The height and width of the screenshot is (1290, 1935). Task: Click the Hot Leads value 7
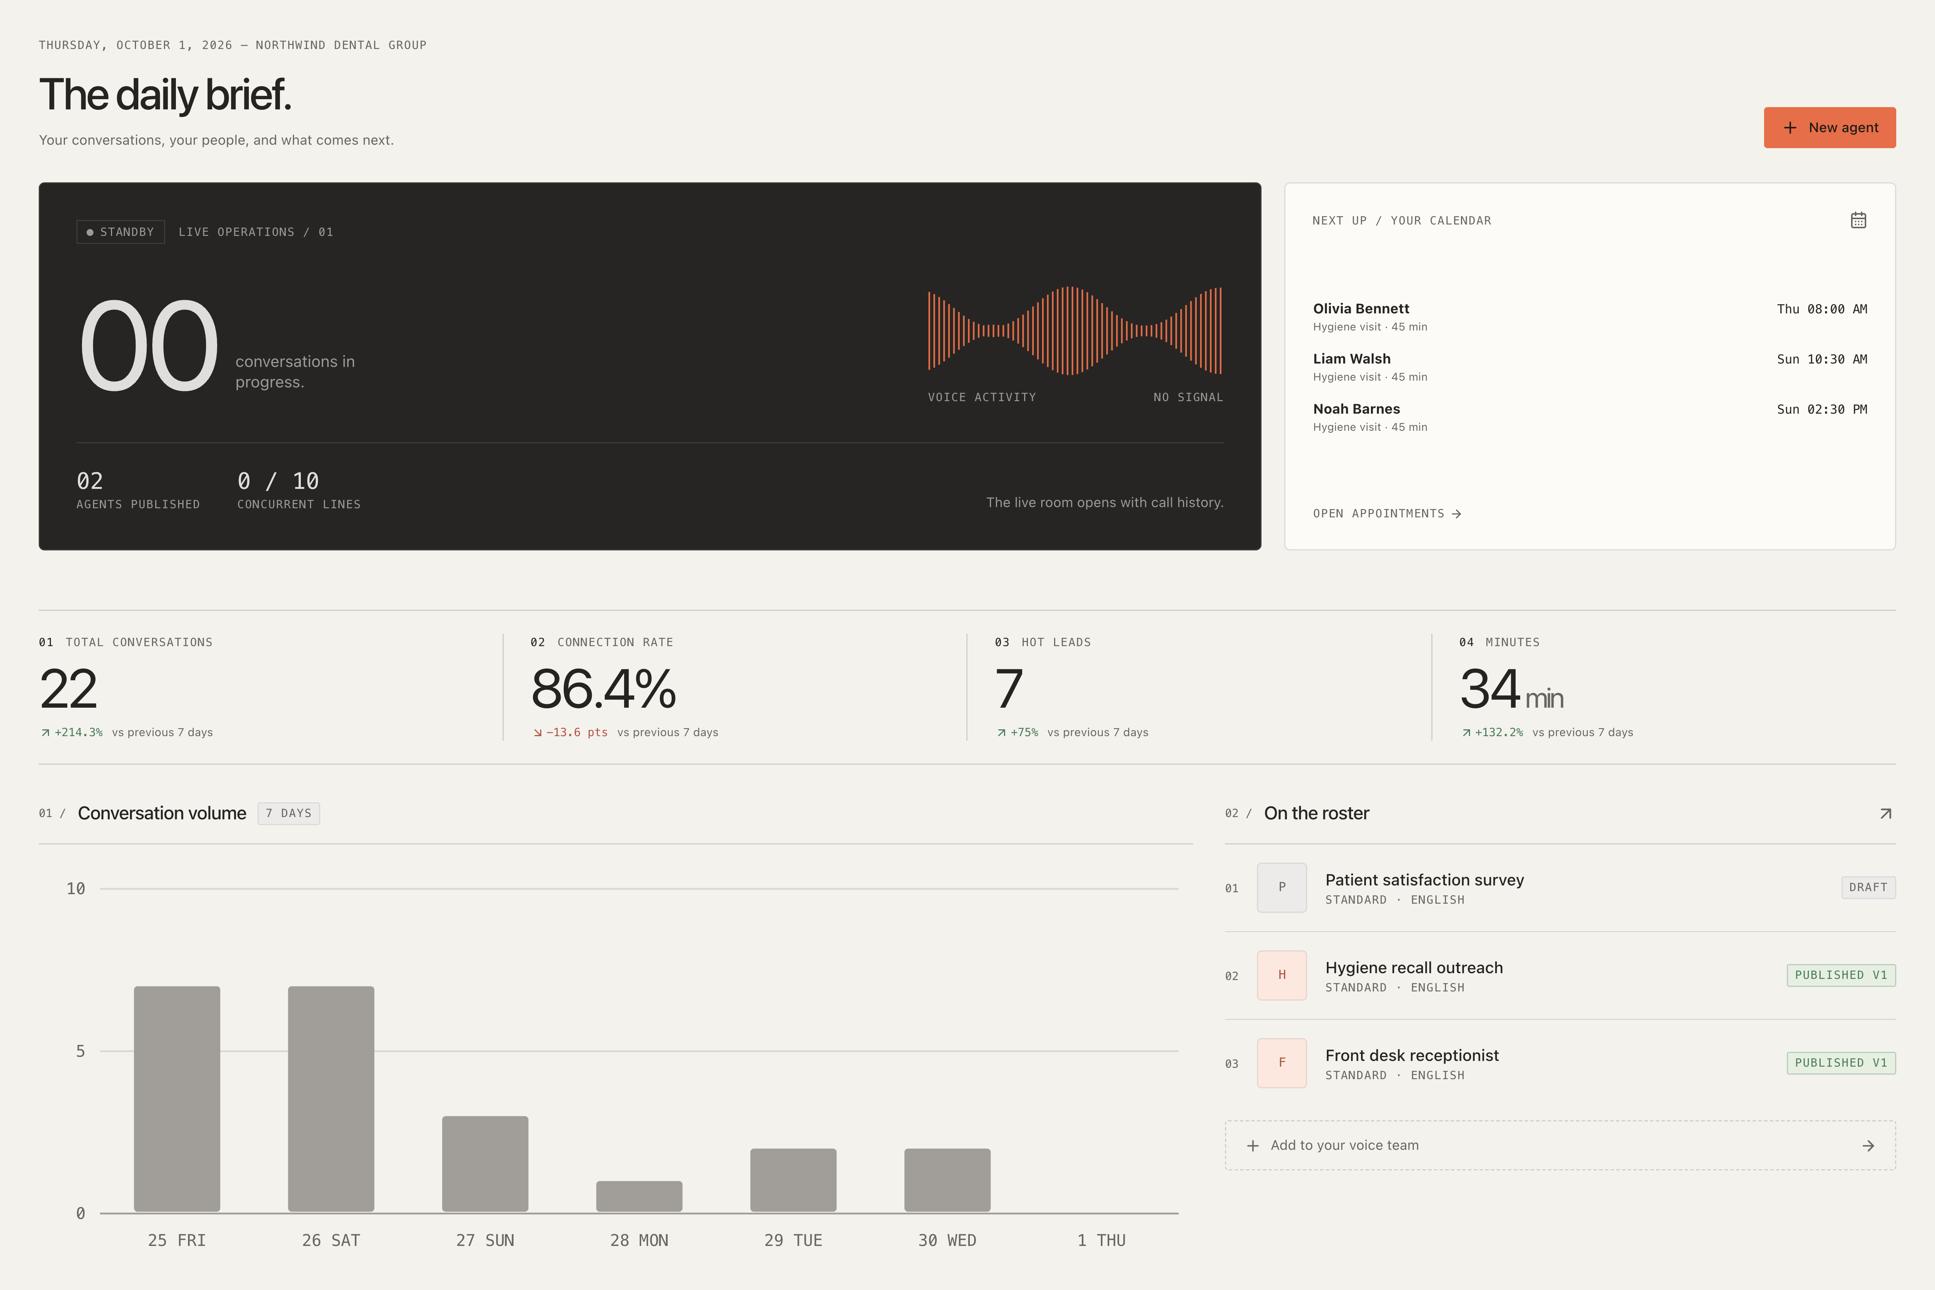(x=1009, y=689)
